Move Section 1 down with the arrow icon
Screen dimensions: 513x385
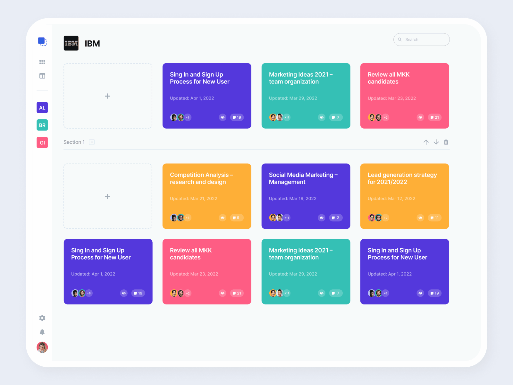point(436,142)
